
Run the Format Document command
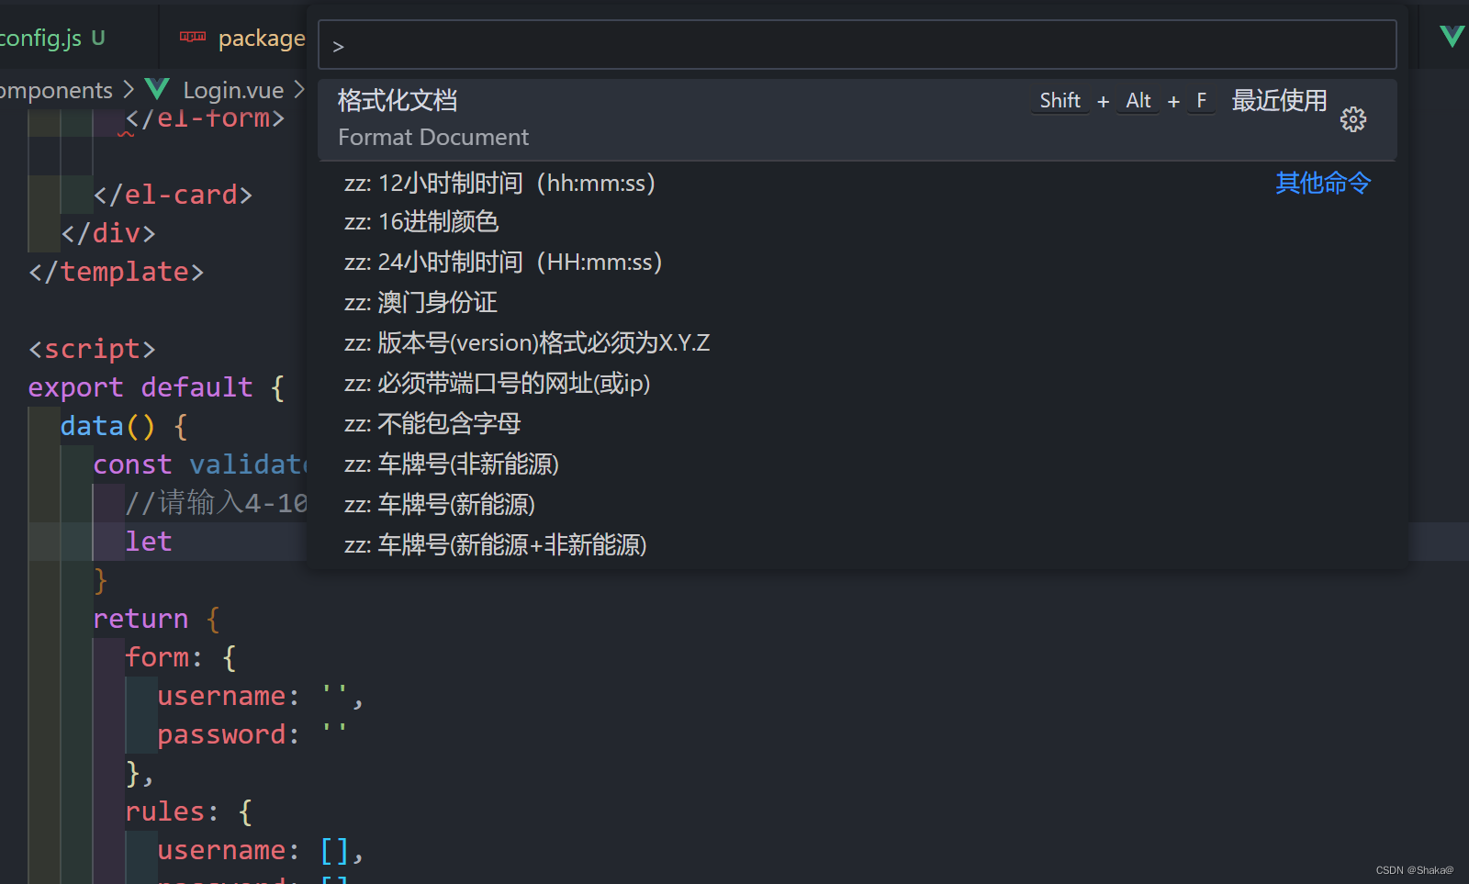coord(857,119)
